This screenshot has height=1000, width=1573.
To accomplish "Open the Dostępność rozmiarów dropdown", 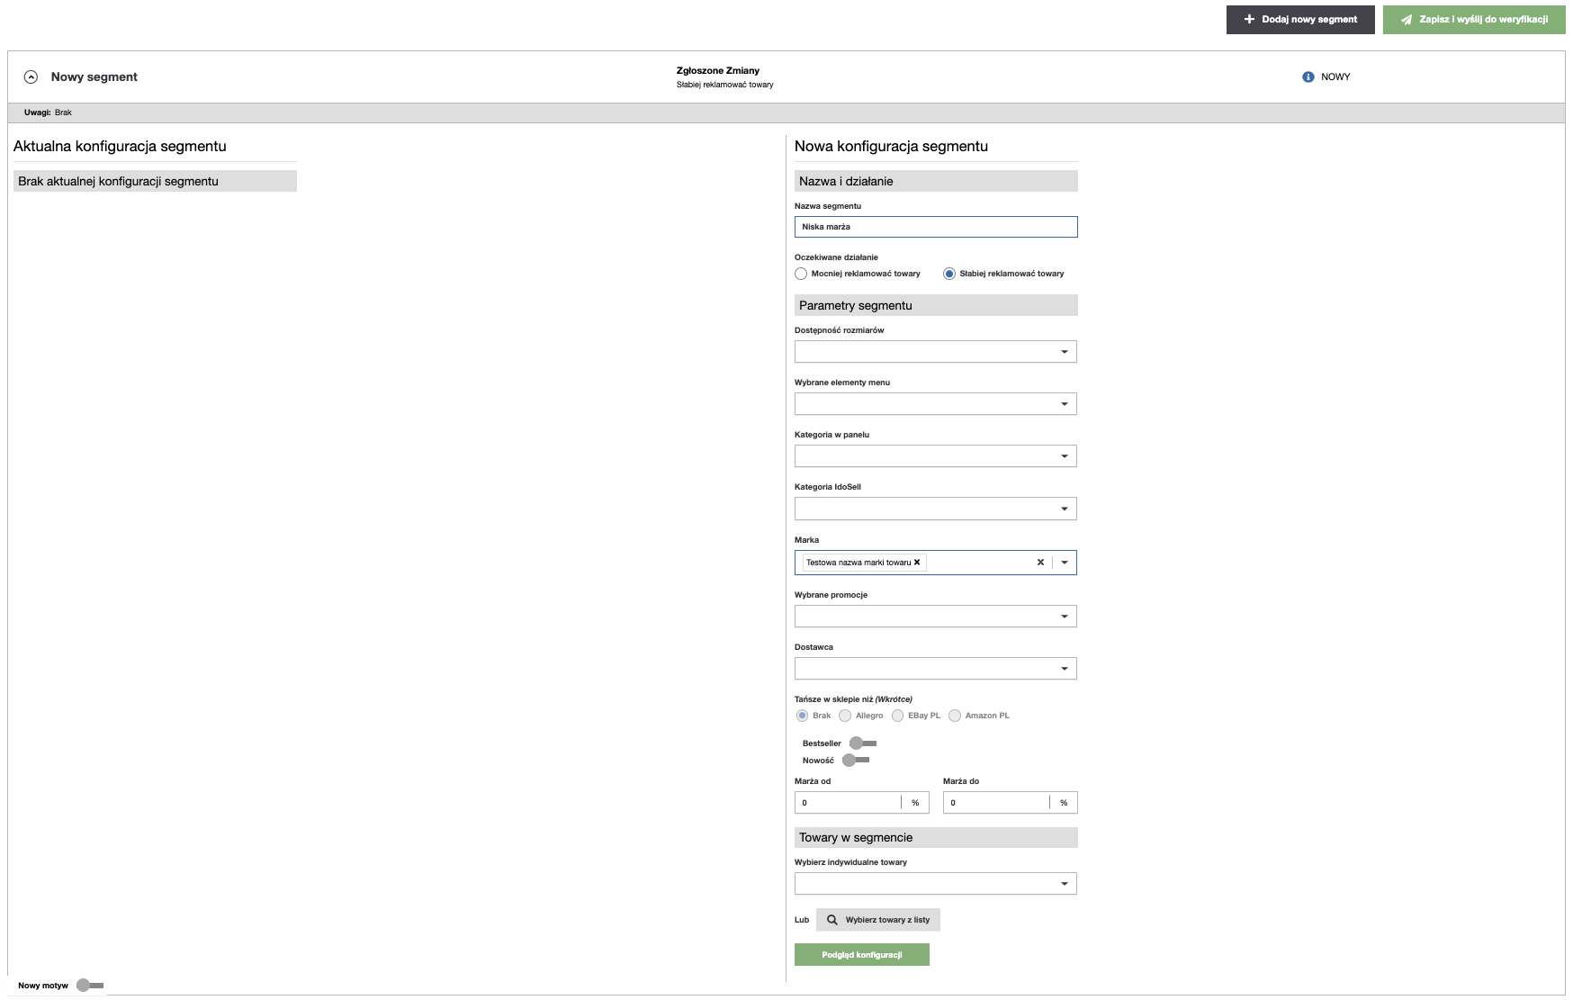I will [1064, 352].
